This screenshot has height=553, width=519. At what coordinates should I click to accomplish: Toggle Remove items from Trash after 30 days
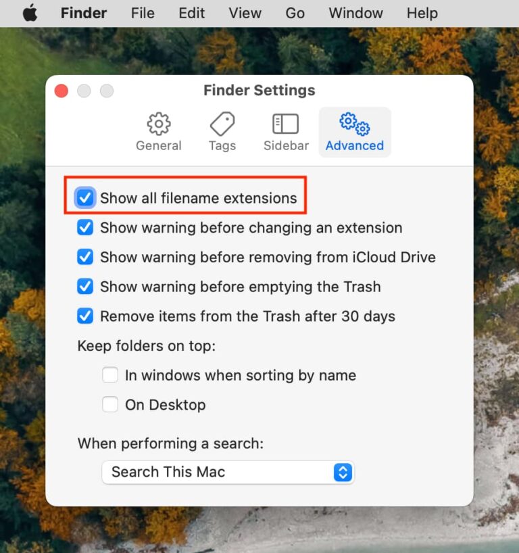tap(85, 316)
